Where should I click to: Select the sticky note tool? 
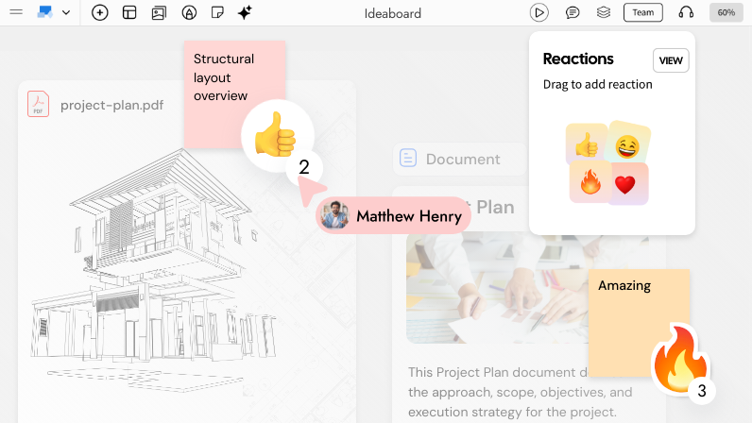[217, 12]
